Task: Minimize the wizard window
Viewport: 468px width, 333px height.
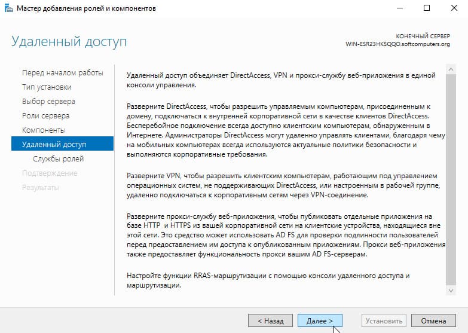Action: [x=400, y=8]
